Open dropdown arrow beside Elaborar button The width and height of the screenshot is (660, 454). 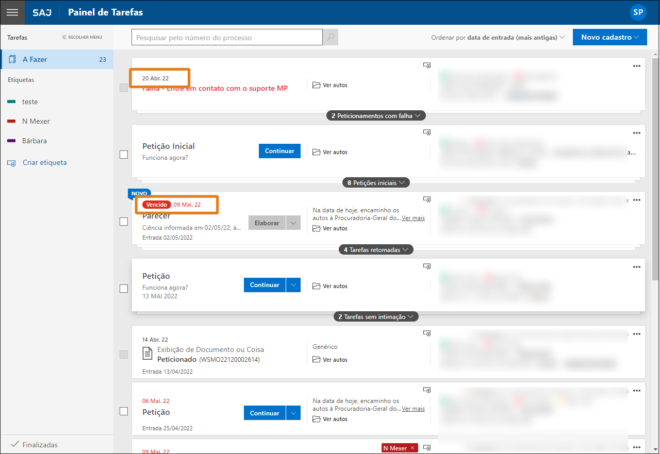293,223
